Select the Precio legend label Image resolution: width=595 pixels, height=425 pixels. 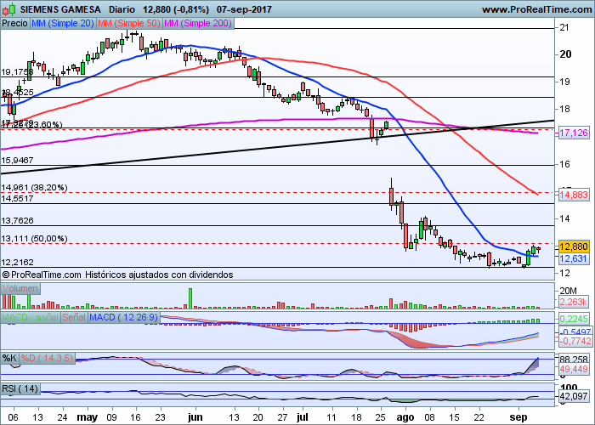pos(14,23)
